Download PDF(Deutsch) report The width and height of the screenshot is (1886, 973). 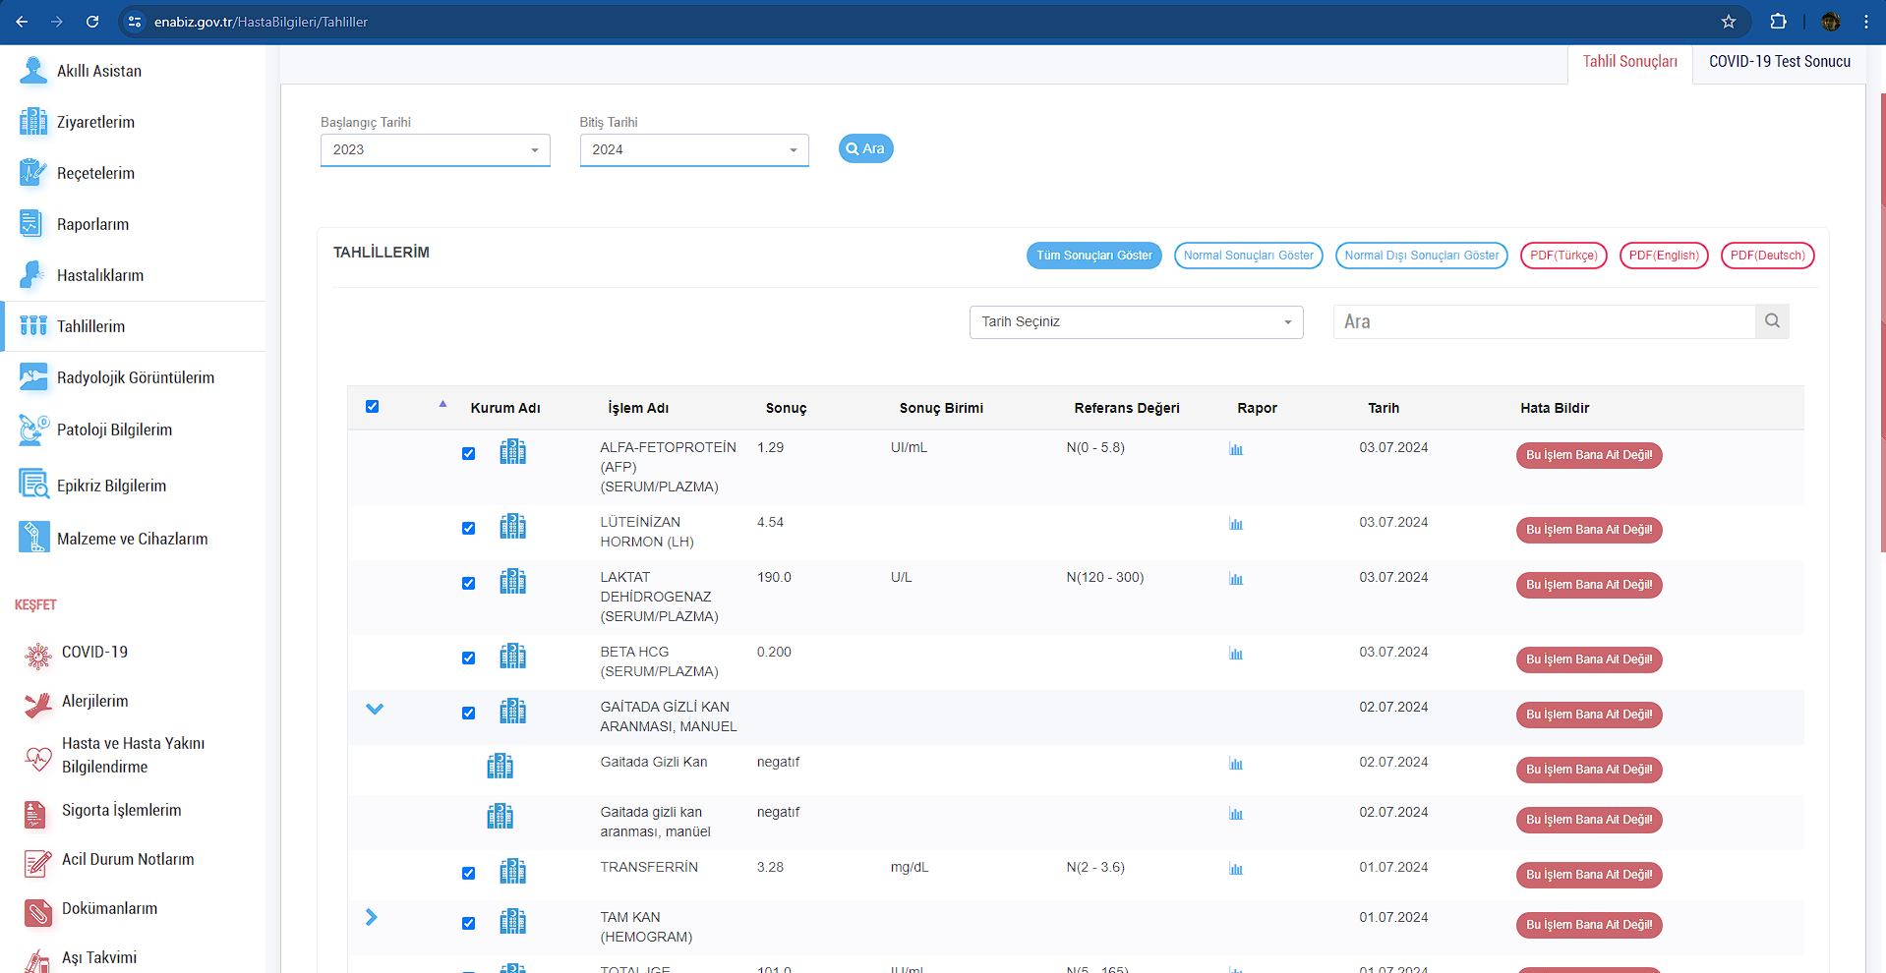click(x=1767, y=256)
